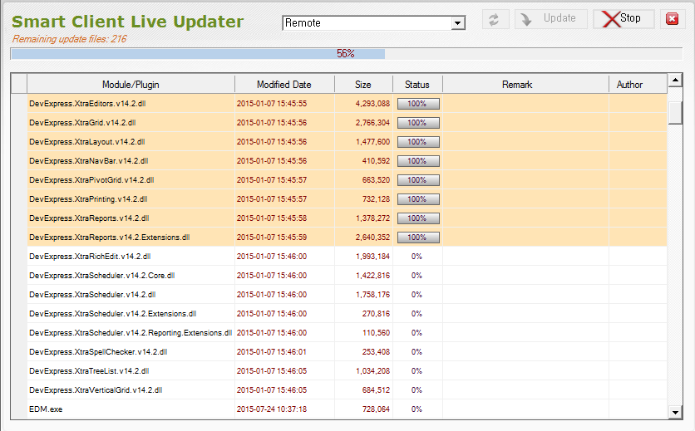Click the 0% status of XtraRichEdit

click(417, 256)
